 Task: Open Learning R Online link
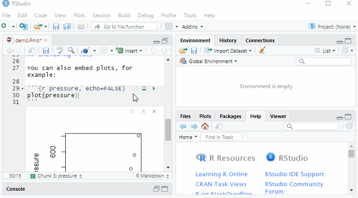[221, 174]
